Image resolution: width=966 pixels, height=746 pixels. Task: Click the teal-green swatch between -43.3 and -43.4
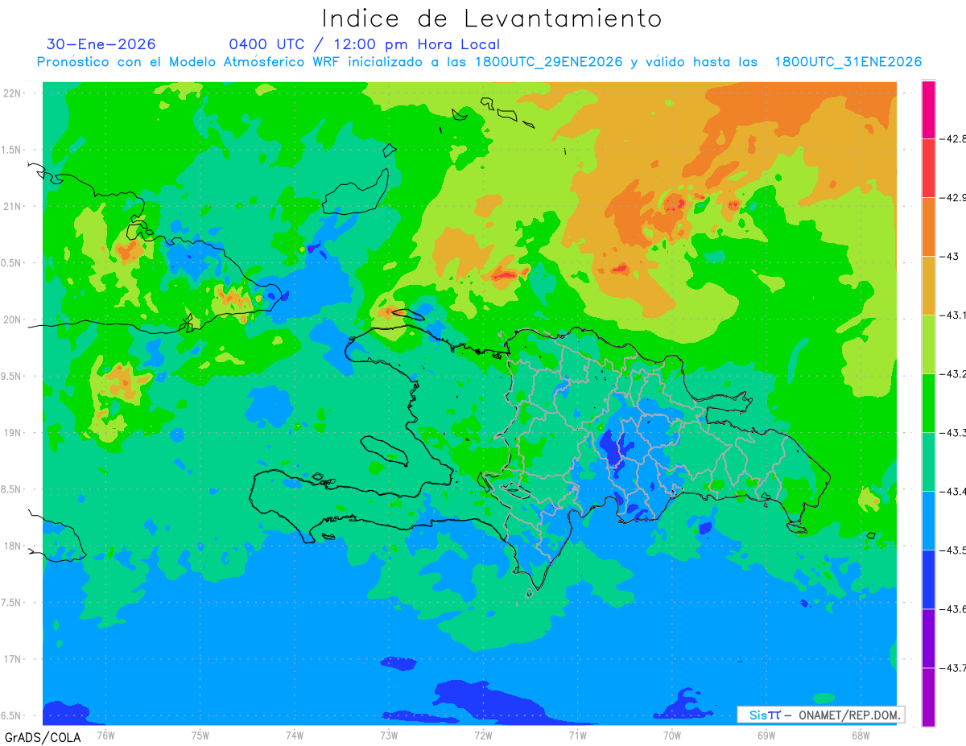[928, 462]
